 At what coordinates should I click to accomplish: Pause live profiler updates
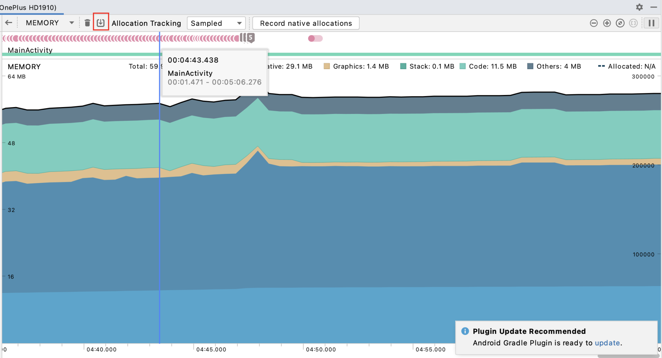[x=651, y=23]
